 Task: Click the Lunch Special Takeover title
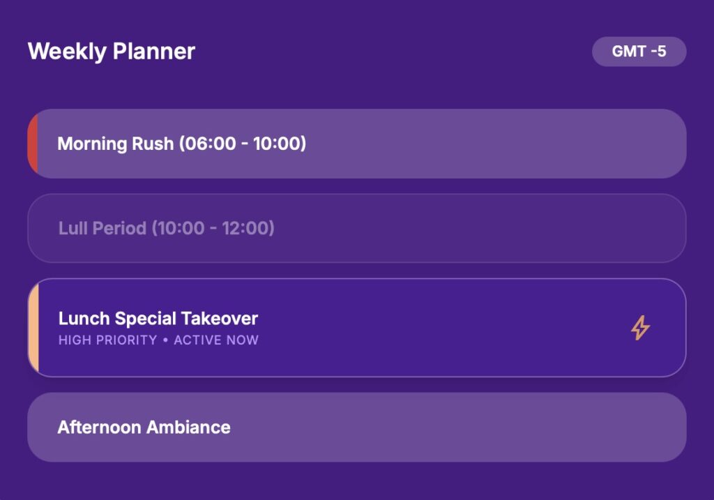pyautogui.click(x=158, y=318)
